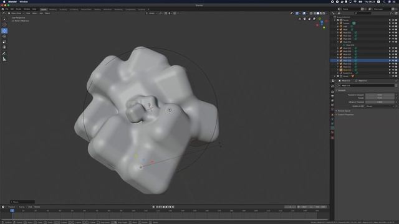399x224 pixels.
Task: Select the Rotate tool
Action: pyautogui.click(x=4, y=36)
